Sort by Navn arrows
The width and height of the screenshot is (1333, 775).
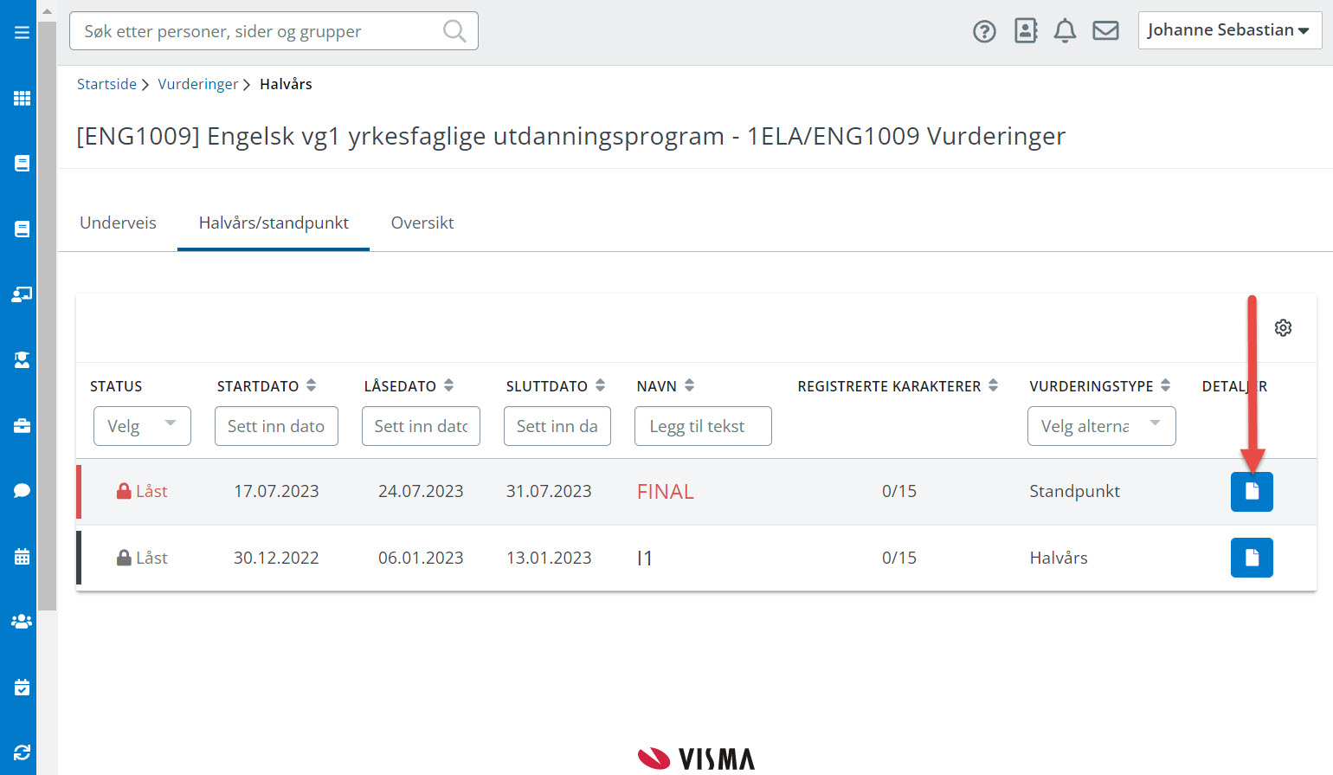(689, 385)
